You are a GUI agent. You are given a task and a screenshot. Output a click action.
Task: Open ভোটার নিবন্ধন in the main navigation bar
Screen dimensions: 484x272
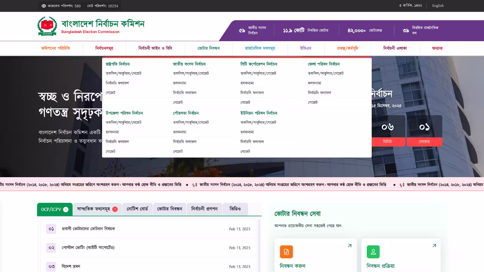click(x=208, y=48)
